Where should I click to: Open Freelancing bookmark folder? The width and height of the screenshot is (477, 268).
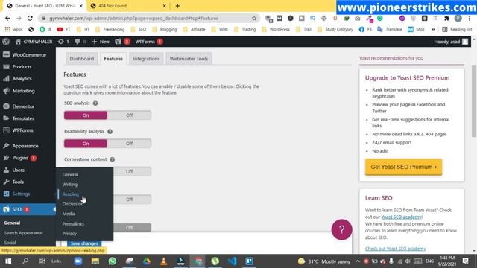110,29
